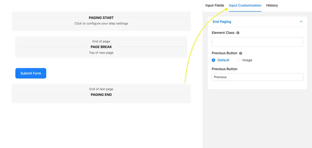Select the Default previous button option
The width and height of the screenshot is (312, 148).
214,60
